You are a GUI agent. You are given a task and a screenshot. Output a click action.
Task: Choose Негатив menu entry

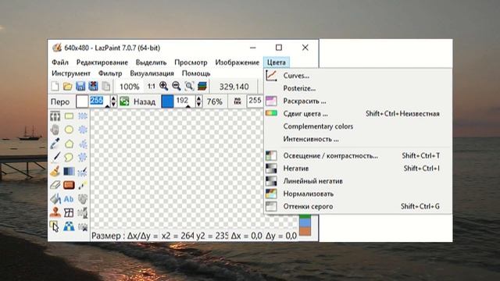point(358,169)
